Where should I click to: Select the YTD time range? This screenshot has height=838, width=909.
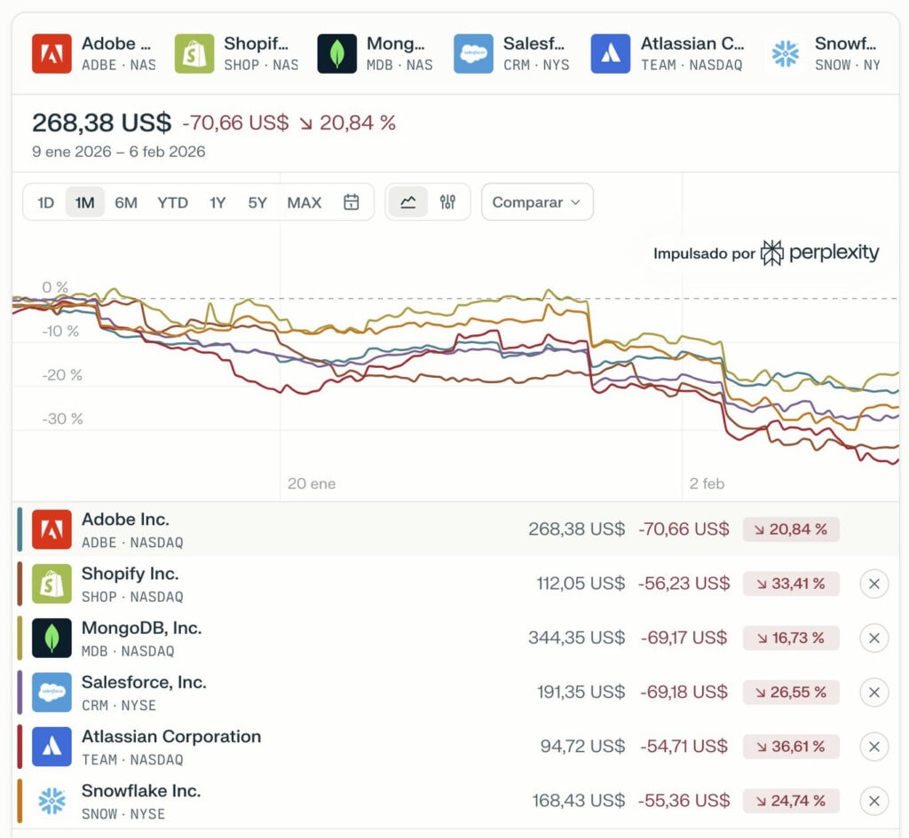(x=172, y=202)
